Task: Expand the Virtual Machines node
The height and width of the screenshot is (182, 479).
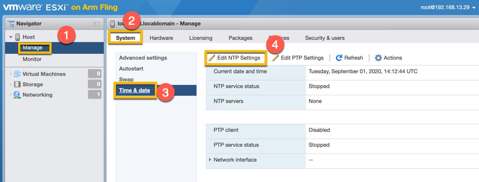Action: pos(11,74)
